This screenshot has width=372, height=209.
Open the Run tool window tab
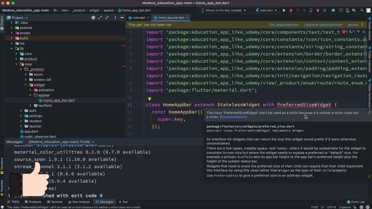(123, 202)
